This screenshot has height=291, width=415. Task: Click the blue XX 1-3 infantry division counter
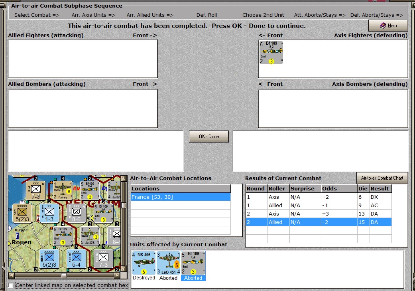click(49, 213)
